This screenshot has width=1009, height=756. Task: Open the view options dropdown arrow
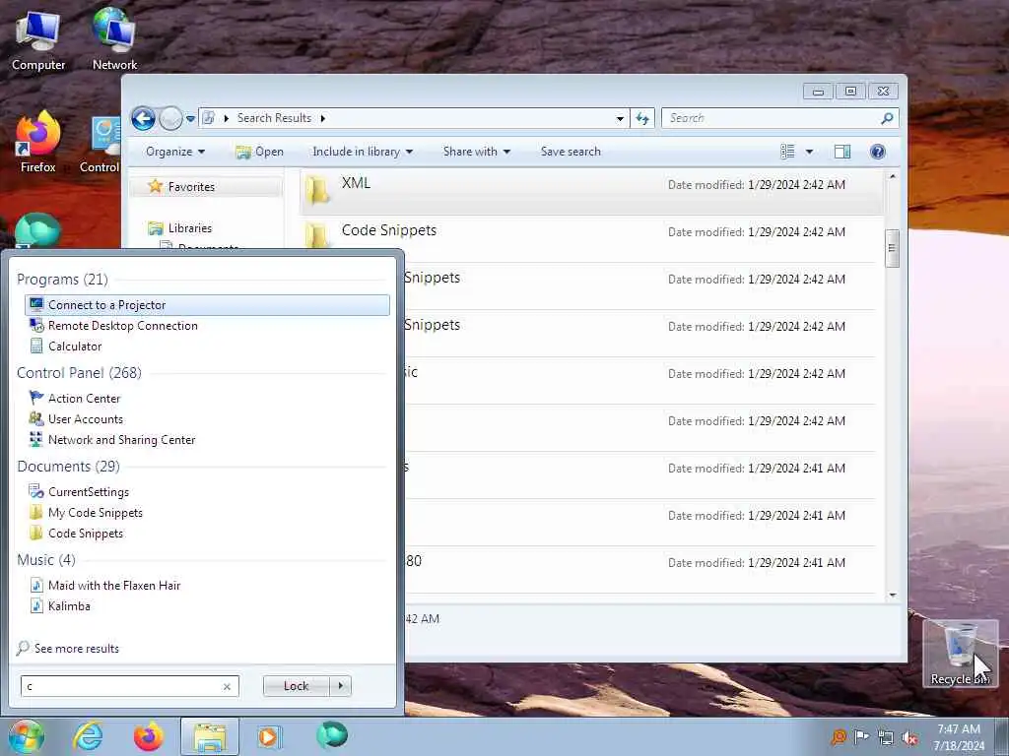coord(810,152)
